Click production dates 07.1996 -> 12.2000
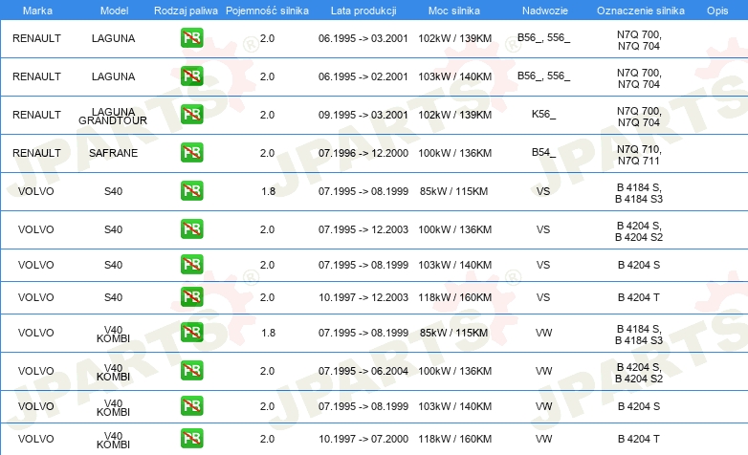 (x=363, y=153)
